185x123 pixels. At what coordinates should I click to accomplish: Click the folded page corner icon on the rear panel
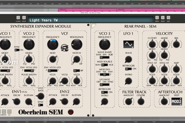94,26
